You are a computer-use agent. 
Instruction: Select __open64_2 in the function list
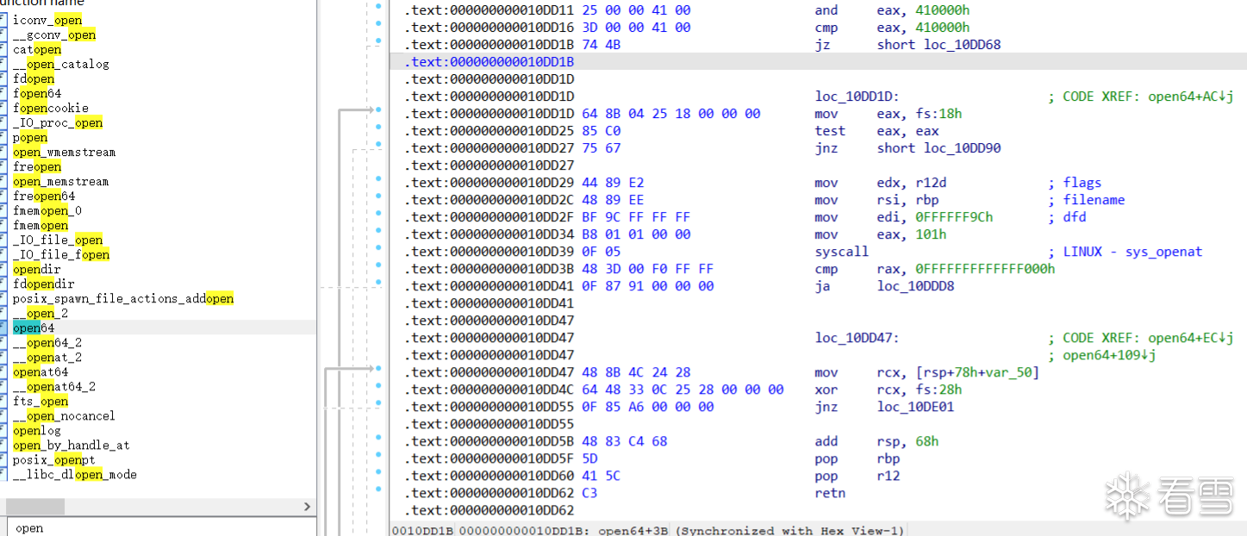point(47,342)
